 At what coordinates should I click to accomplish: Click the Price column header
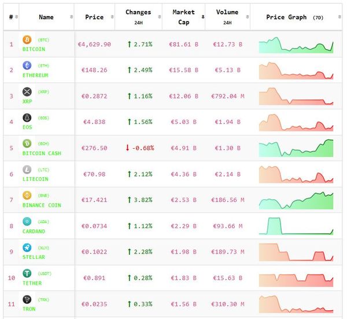(94, 17)
